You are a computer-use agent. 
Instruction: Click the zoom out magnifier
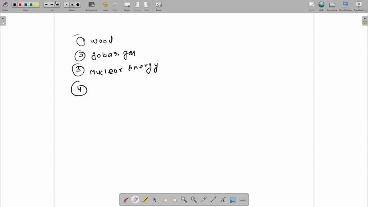194,199
